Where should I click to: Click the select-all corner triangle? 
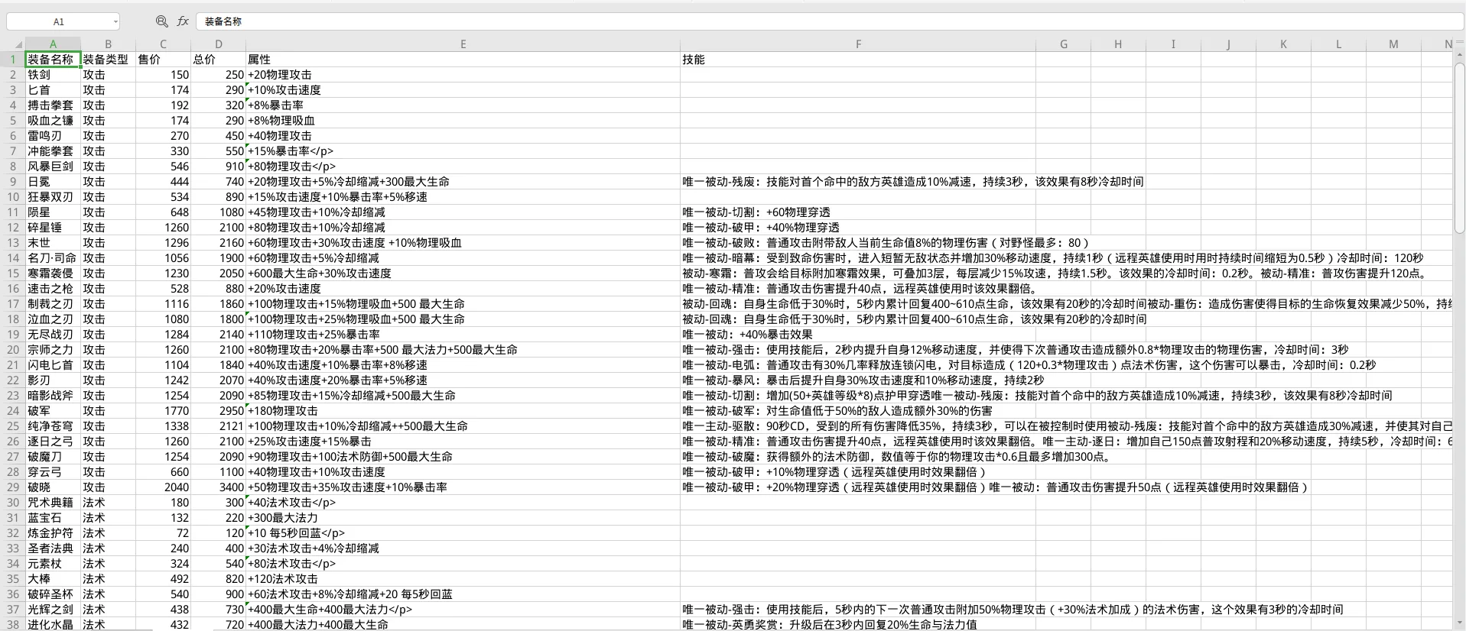click(x=18, y=45)
